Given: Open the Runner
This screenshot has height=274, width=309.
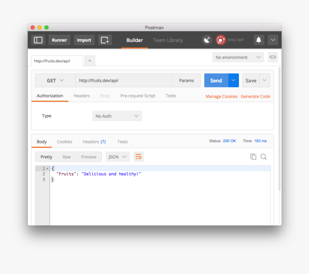Looking at the screenshot, I should [59, 40].
